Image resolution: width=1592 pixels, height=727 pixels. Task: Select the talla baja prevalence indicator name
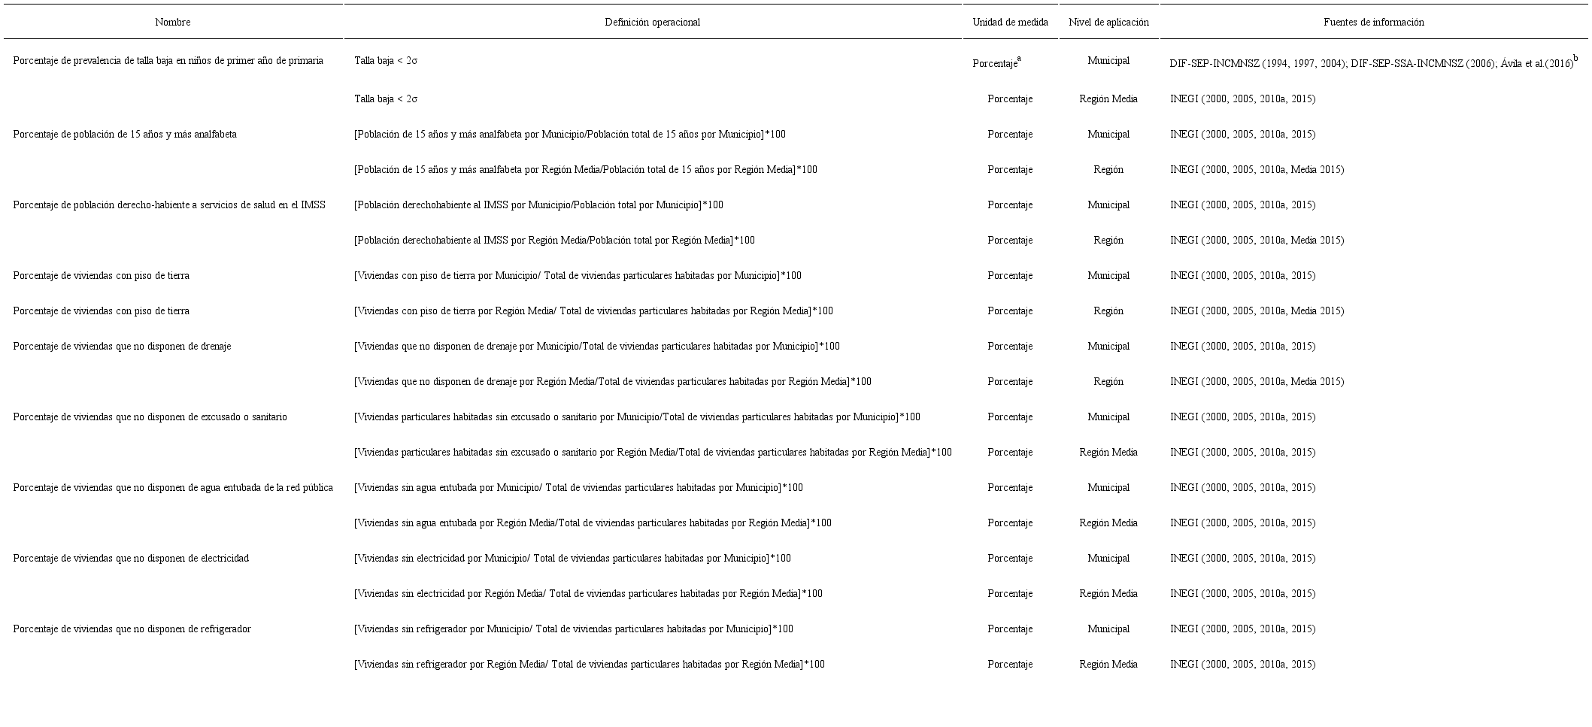168,61
